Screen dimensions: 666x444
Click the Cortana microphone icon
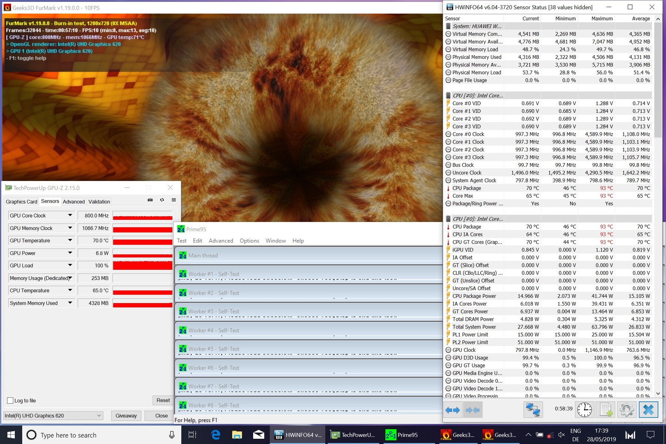[x=172, y=435]
